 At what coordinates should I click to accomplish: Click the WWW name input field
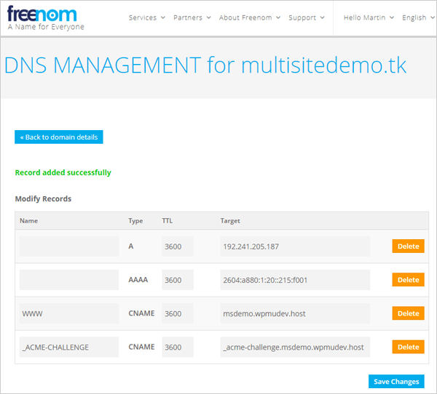(68, 313)
